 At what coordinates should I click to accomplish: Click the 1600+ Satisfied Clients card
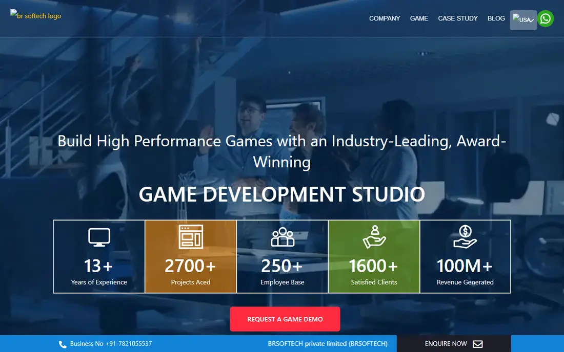374,256
